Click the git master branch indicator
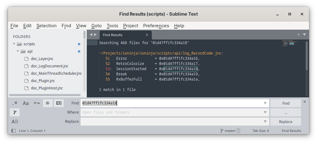This screenshot has width=317, height=143. point(230,131)
